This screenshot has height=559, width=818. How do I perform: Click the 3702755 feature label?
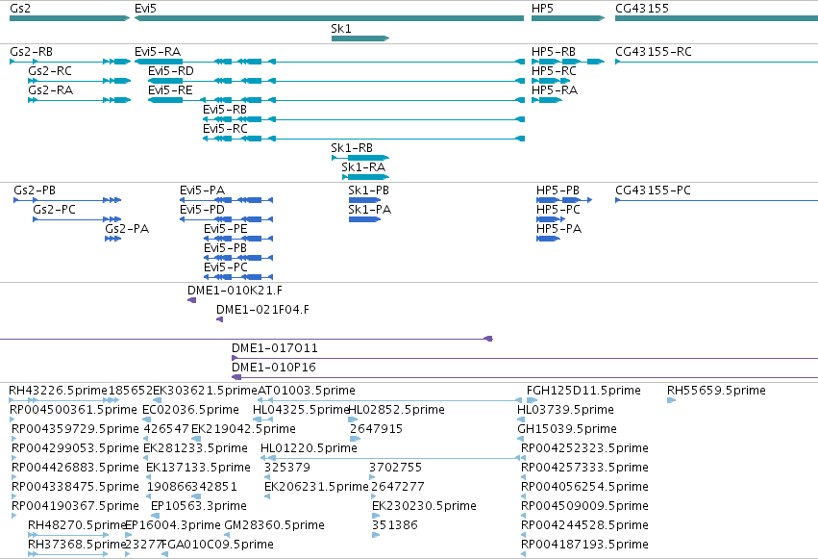395,469
